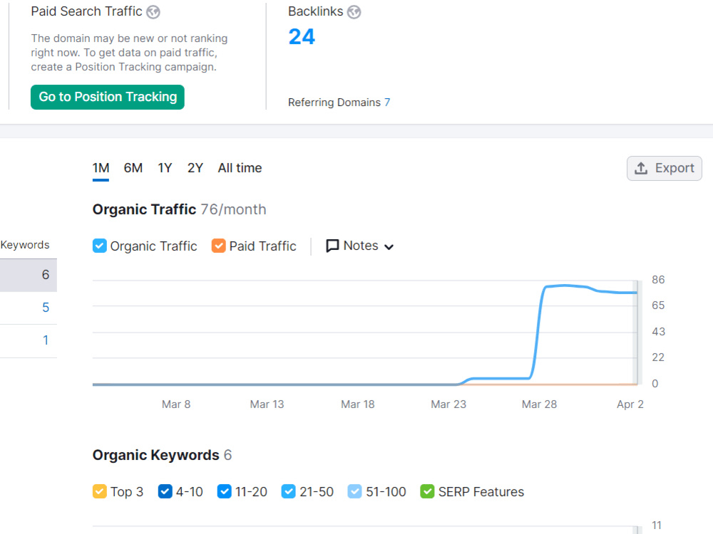Click the Mar 28 date on chart axis
The width and height of the screenshot is (713, 534).
pyautogui.click(x=539, y=404)
